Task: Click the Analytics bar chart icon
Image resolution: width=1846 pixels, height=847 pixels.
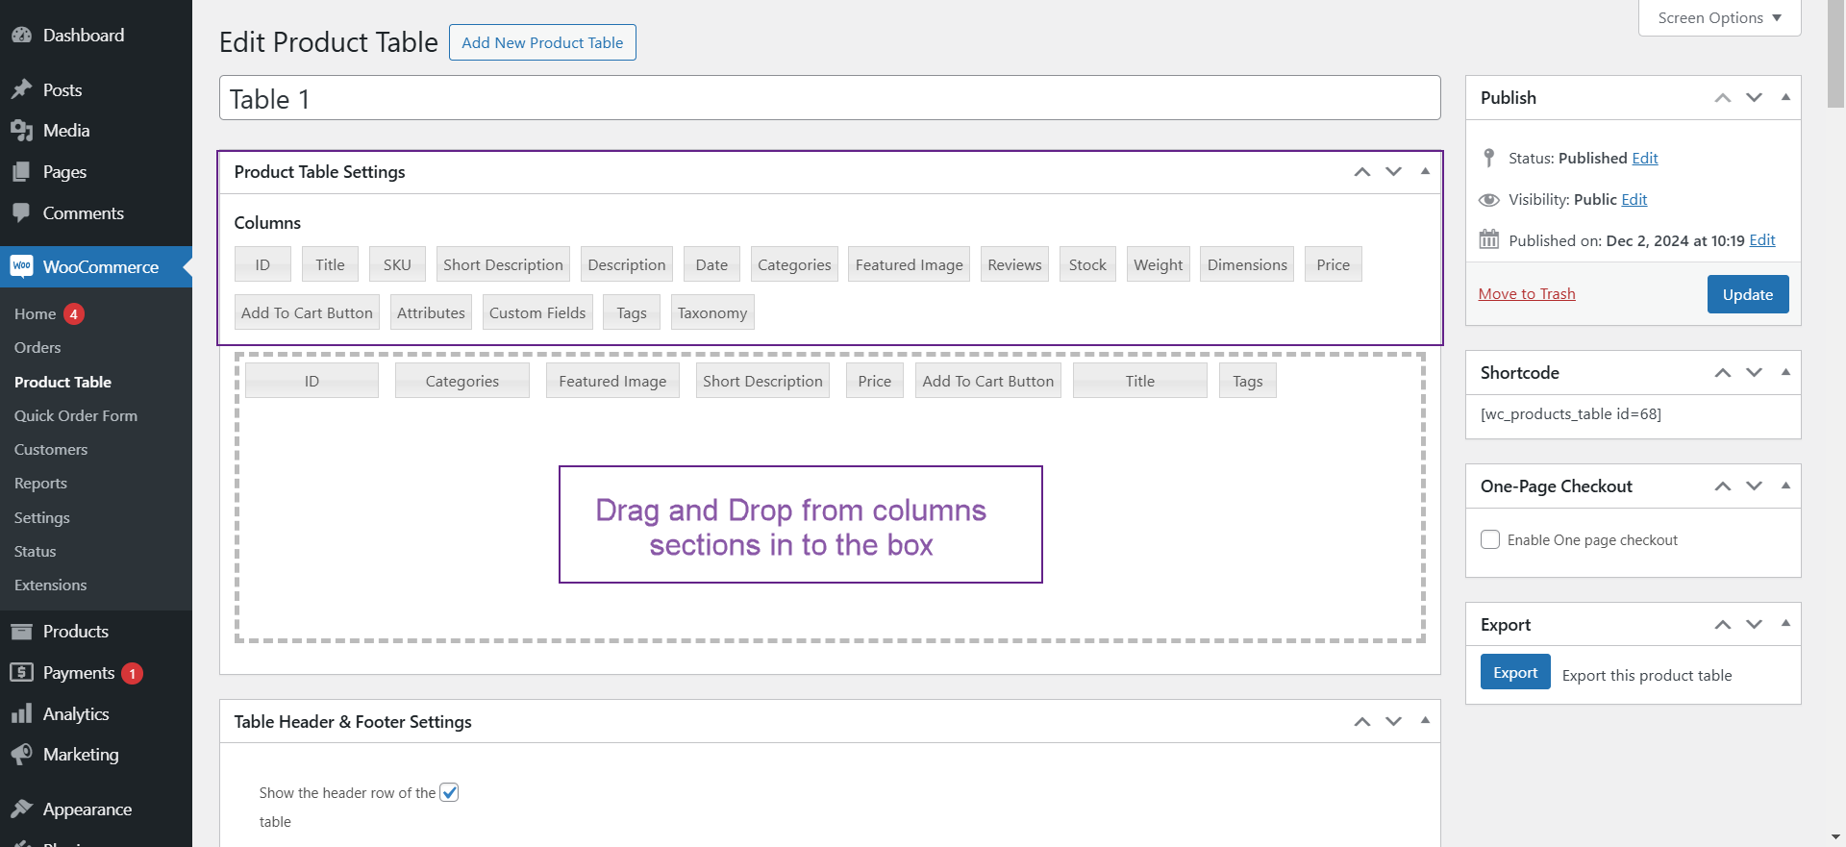Action: coord(21,714)
